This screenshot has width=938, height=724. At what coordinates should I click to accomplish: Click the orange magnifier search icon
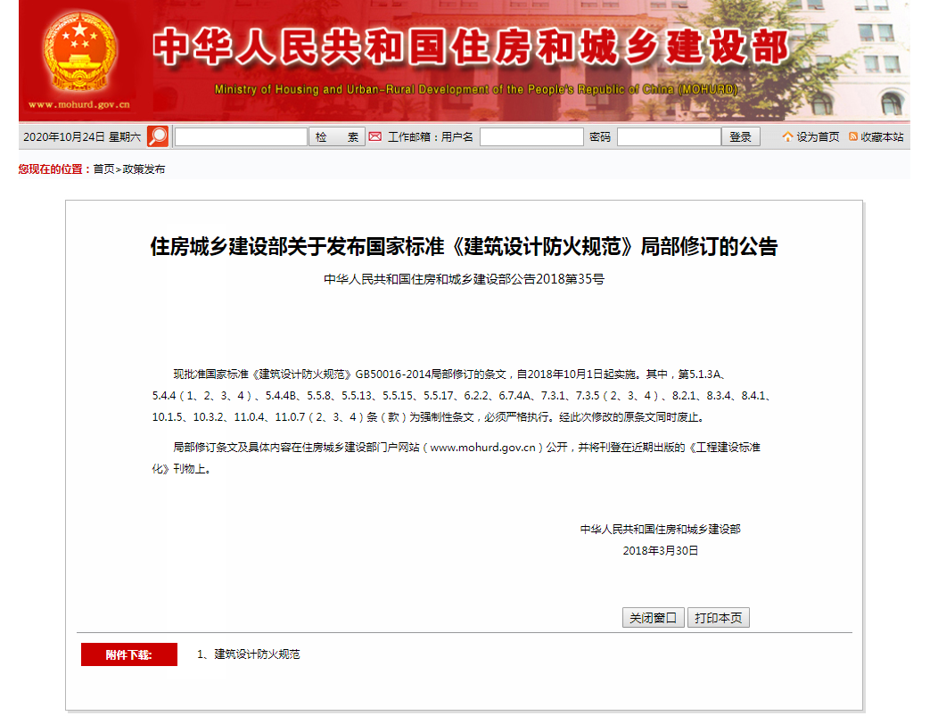coord(158,136)
